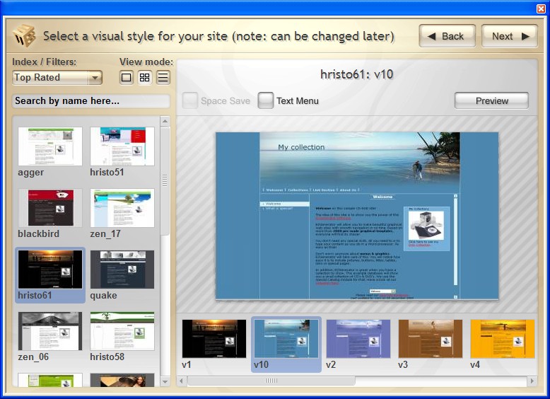Image resolution: width=550 pixels, height=399 pixels.
Task: Click the Search by name field
Action: point(90,101)
